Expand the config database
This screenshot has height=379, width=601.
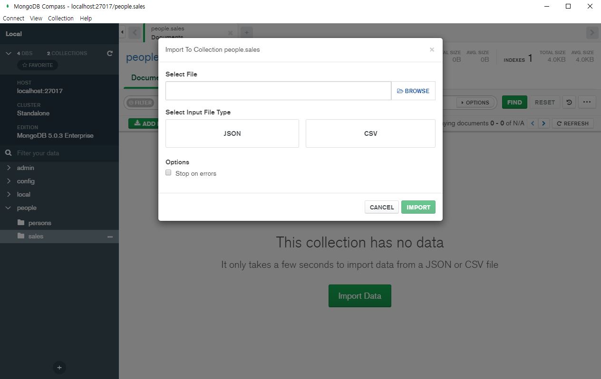click(x=8, y=181)
